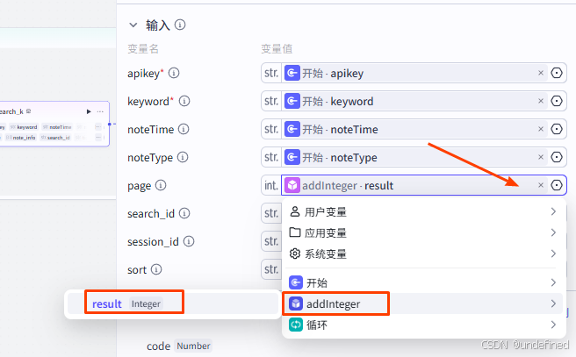Screen dimensions: 576x357
Task: Click the folder icon beside 应用变量
Action: [295, 232]
